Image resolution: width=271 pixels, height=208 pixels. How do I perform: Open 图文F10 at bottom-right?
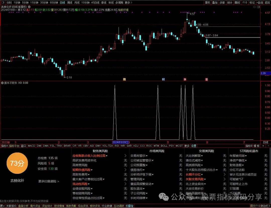pos(255,206)
